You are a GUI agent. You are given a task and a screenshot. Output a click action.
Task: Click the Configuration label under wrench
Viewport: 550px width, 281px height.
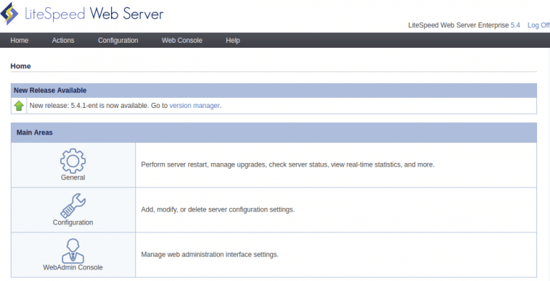[x=73, y=222]
